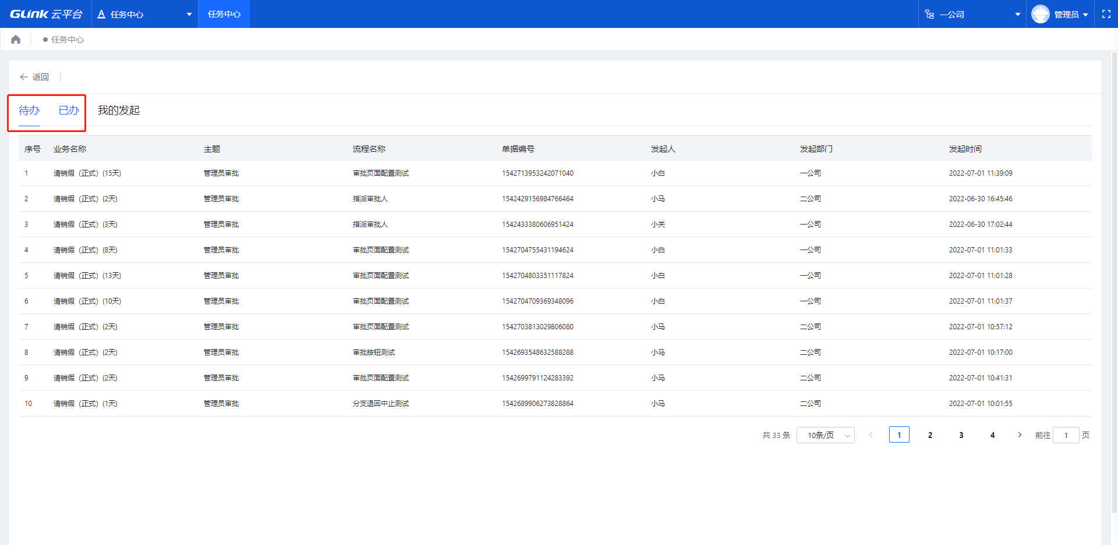Click document number 1542429156984766464
The width and height of the screenshot is (1118, 545).
[x=537, y=199]
